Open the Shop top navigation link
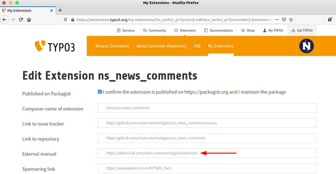The height and width of the screenshot is (174, 336). click(x=248, y=31)
